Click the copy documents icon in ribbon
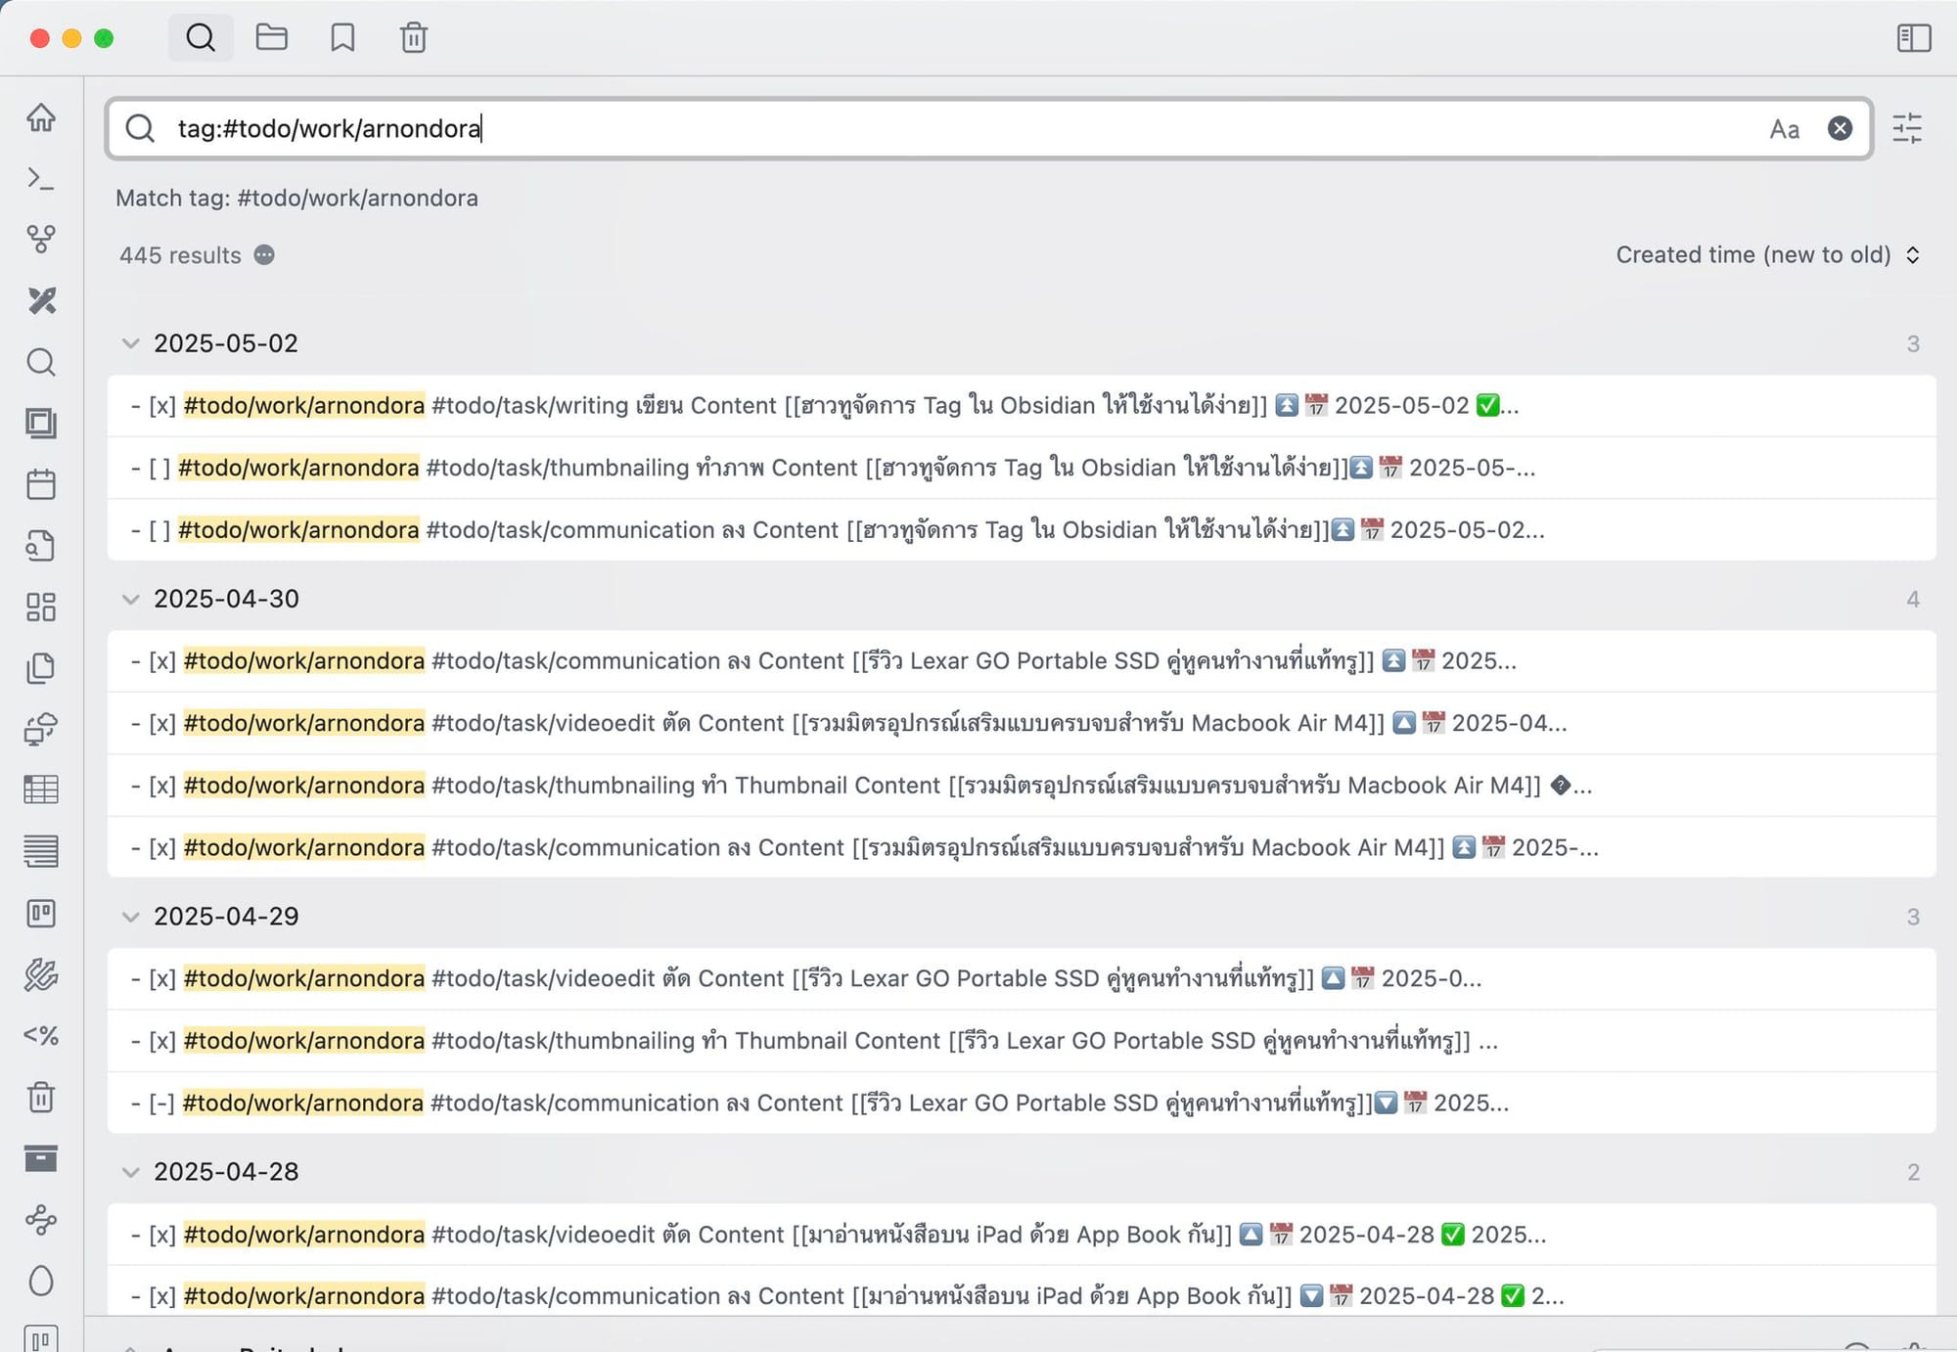 41,668
